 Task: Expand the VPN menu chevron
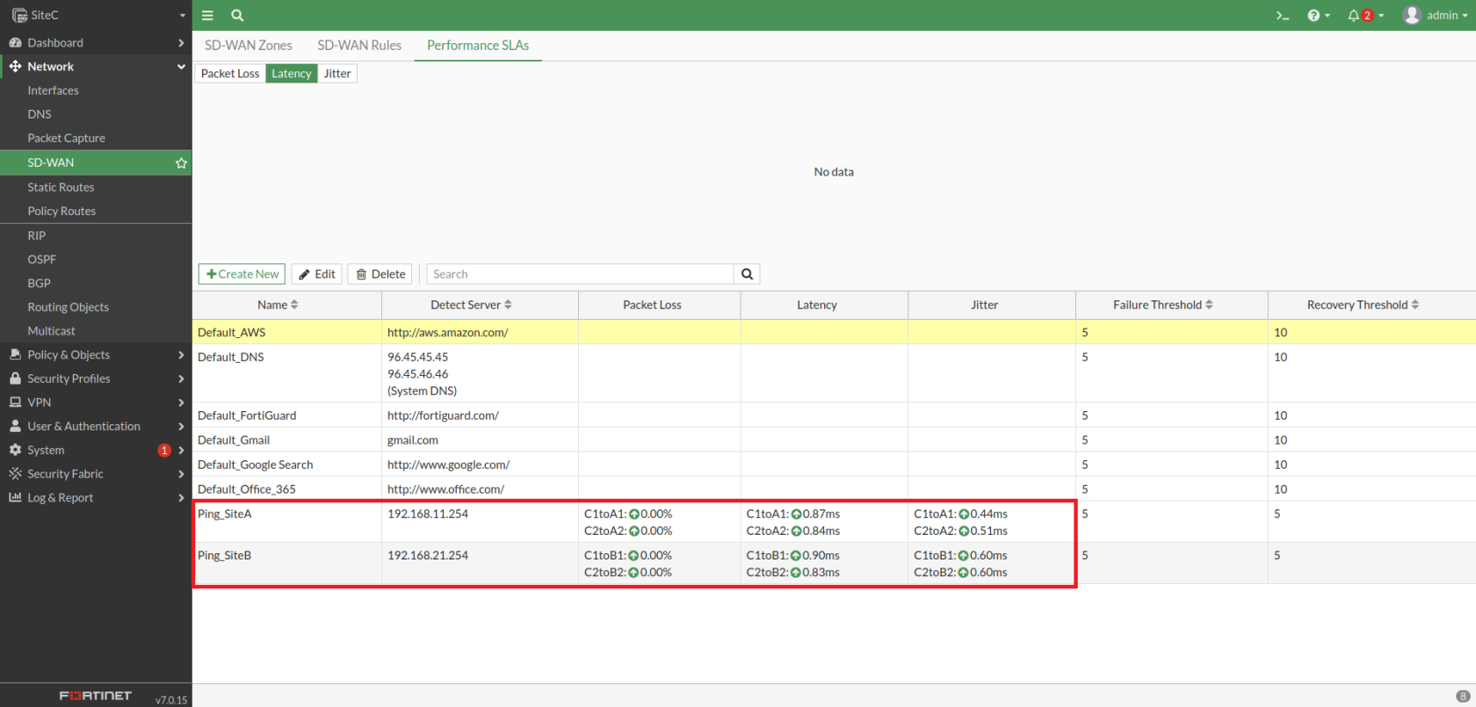[181, 401]
